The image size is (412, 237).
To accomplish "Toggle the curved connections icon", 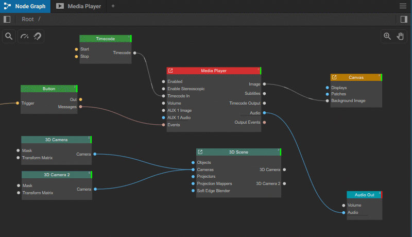I will tap(24, 36).
